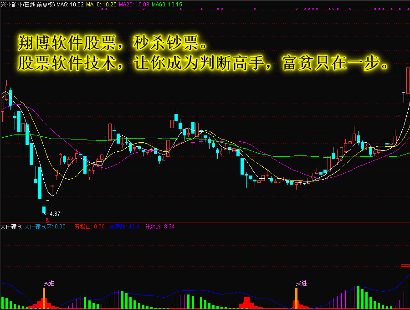Select the MA60: 10.15 indicator value

(167, 5)
